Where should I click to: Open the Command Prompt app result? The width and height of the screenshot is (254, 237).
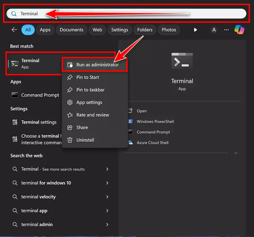[35, 95]
